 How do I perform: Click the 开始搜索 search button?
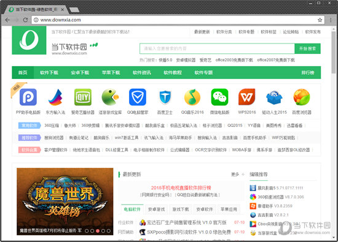click(x=307, y=48)
